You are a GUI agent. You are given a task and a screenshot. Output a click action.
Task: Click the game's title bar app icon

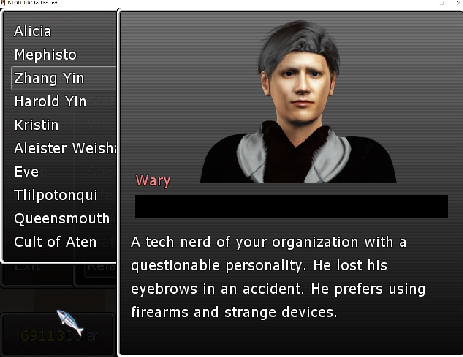3,3
